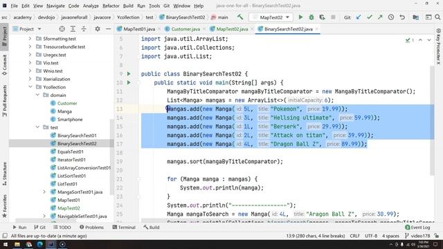Show Git history clock icon
The height and width of the screenshot is (249, 443).
[391, 17]
